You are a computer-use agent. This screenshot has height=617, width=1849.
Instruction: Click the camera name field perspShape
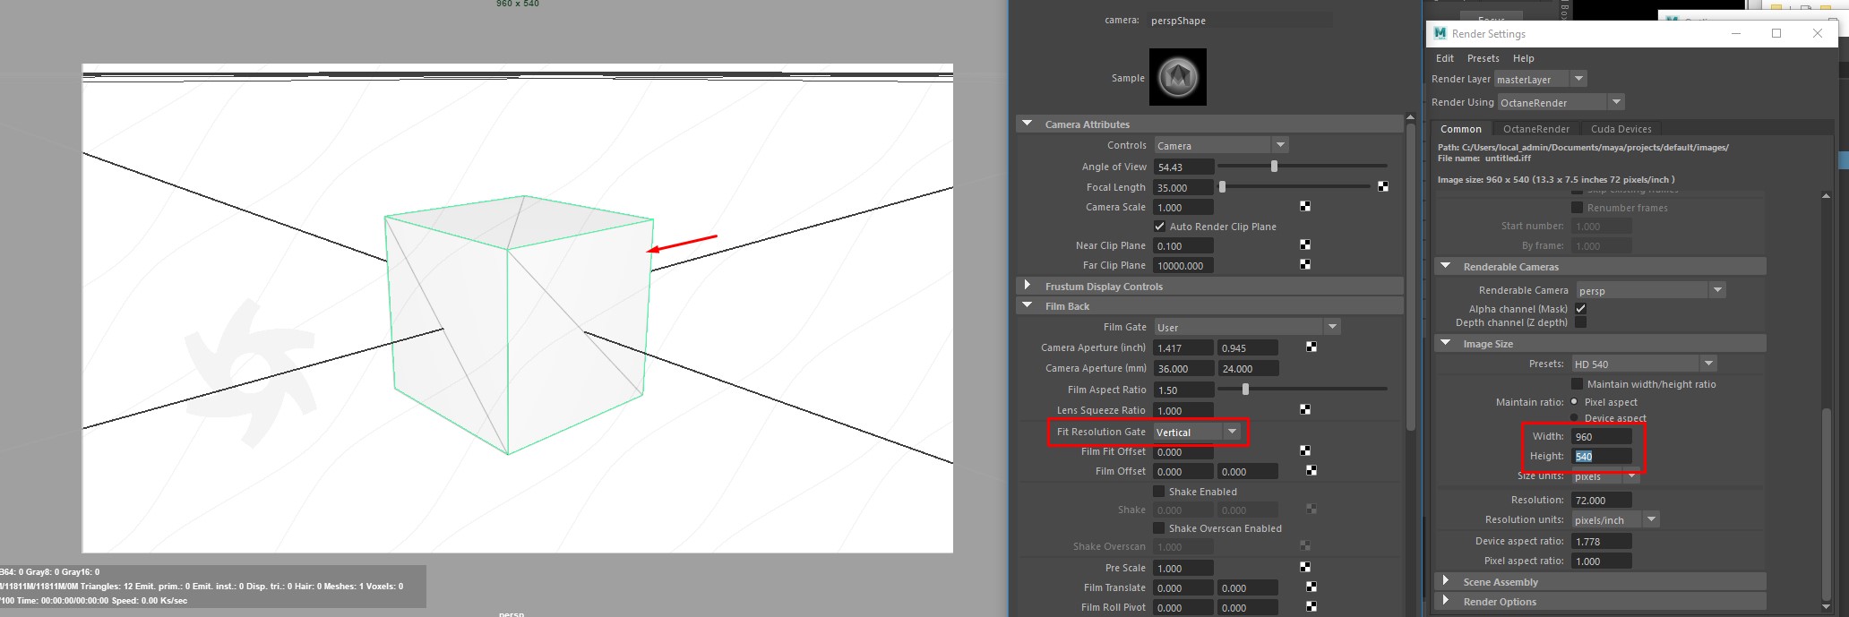click(1240, 20)
